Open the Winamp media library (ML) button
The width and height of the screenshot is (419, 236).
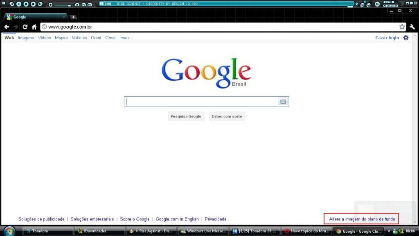(90, 5)
